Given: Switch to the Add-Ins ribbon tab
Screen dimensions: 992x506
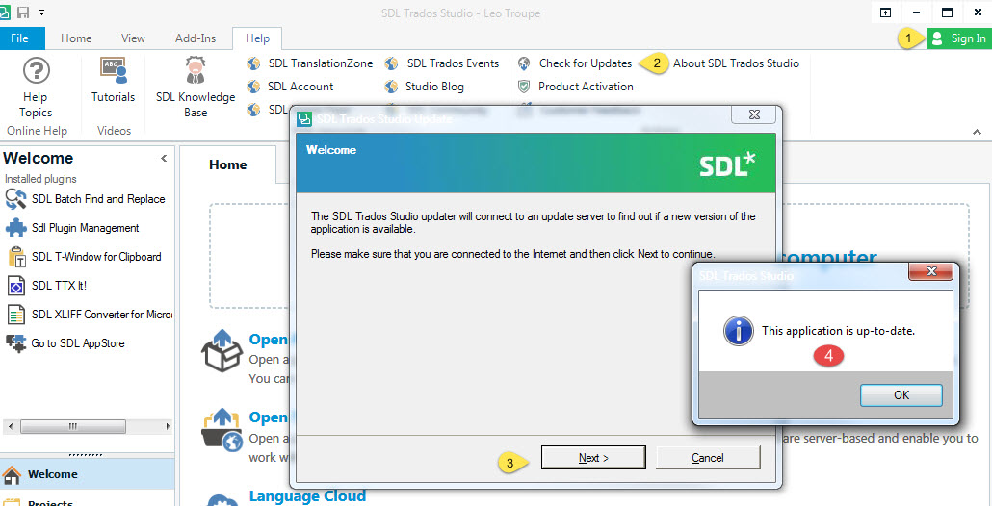Looking at the screenshot, I should (196, 38).
